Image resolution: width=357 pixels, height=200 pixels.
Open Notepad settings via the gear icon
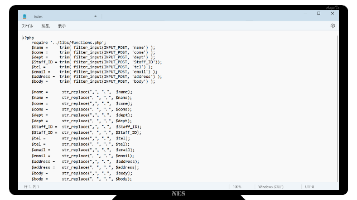point(332,26)
